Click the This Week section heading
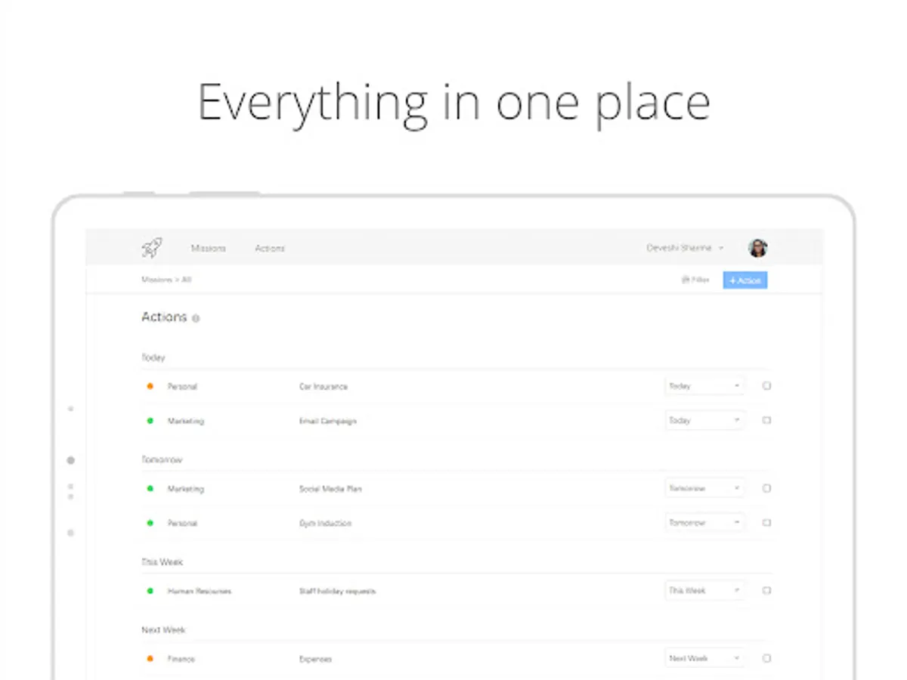This screenshot has width=907, height=680. (x=163, y=562)
